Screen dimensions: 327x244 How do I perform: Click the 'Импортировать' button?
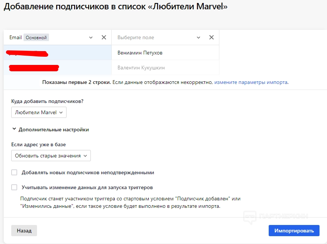pos(294,231)
